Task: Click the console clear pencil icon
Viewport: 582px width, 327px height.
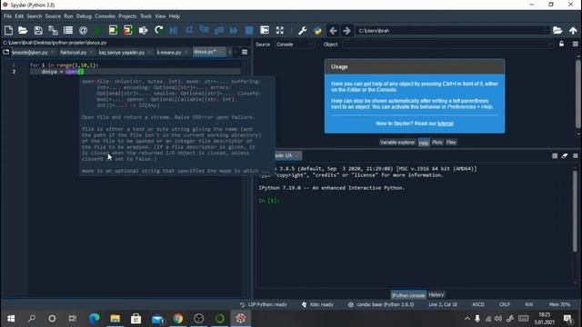Action: point(565,156)
